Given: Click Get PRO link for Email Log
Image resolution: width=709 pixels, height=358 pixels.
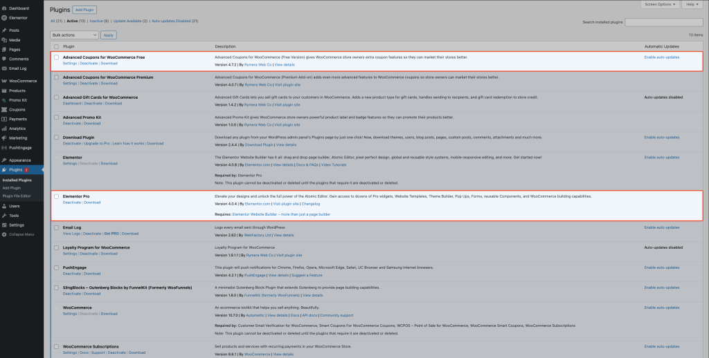Looking at the screenshot, I should click(x=111, y=234).
